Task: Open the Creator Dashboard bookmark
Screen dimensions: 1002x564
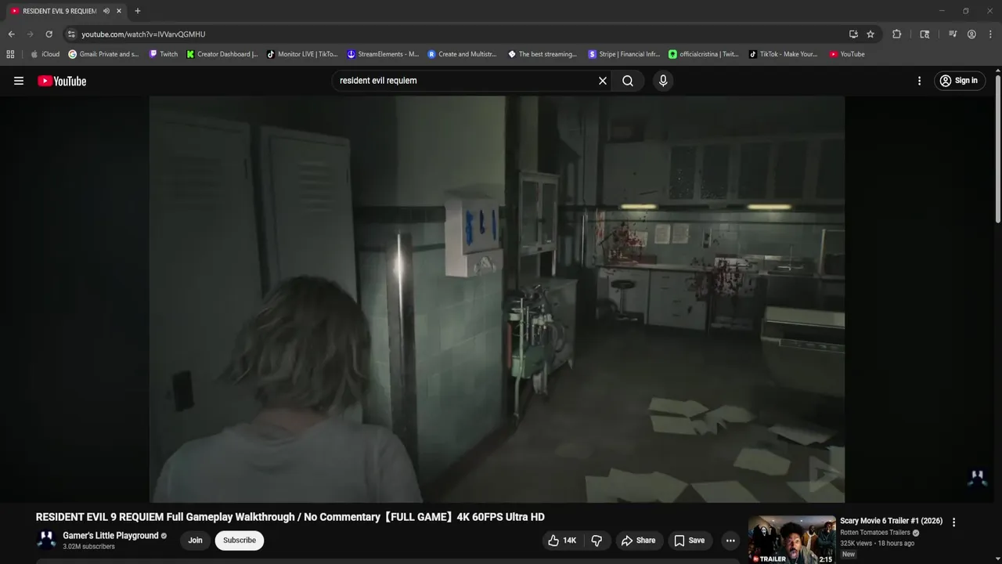Action: (222, 54)
